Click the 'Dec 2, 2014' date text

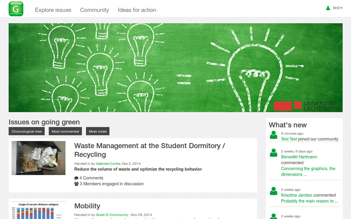pyautogui.click(x=131, y=164)
